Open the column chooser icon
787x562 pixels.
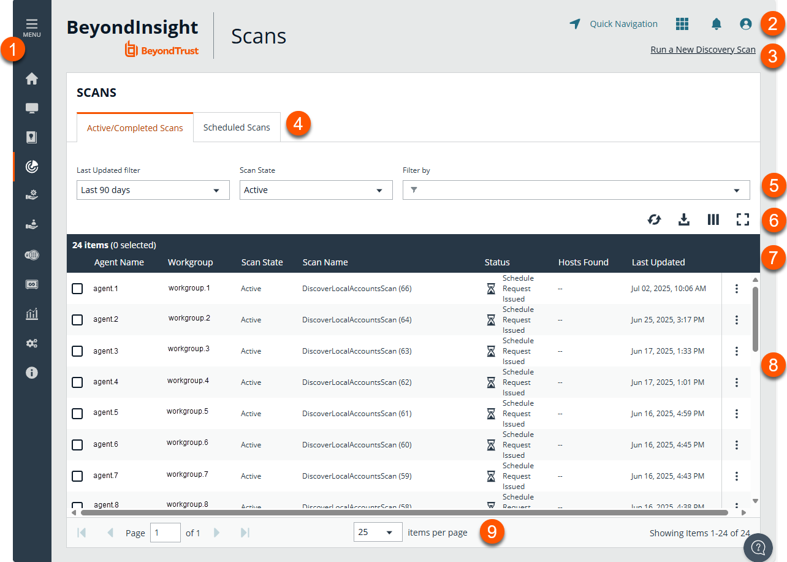pyautogui.click(x=713, y=219)
